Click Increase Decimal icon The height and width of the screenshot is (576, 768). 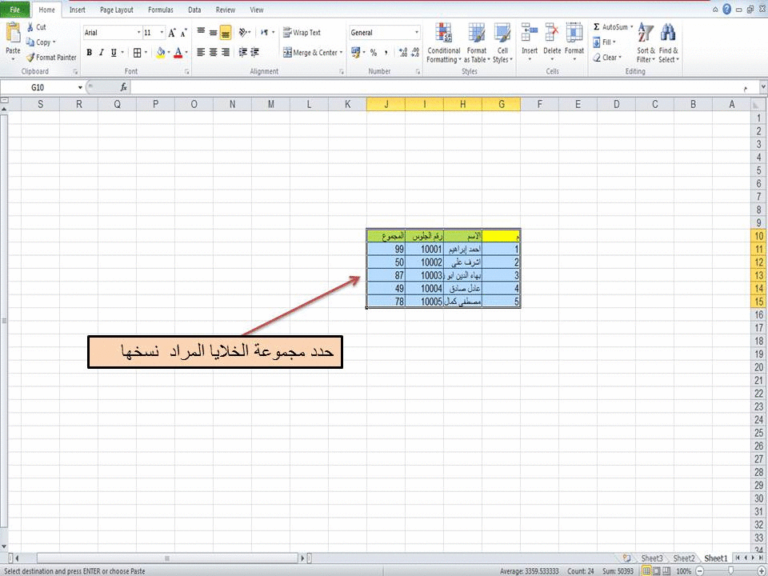(x=403, y=53)
